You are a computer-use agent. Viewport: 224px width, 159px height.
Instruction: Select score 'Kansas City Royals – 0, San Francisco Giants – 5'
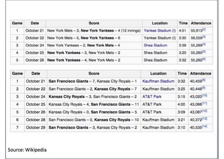point(93,112)
